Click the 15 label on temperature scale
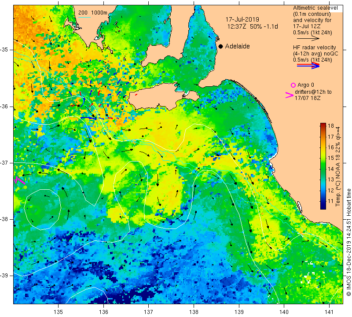352x317 pixels. point(331,158)
